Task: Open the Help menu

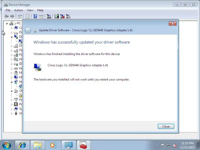Action: 40,10
